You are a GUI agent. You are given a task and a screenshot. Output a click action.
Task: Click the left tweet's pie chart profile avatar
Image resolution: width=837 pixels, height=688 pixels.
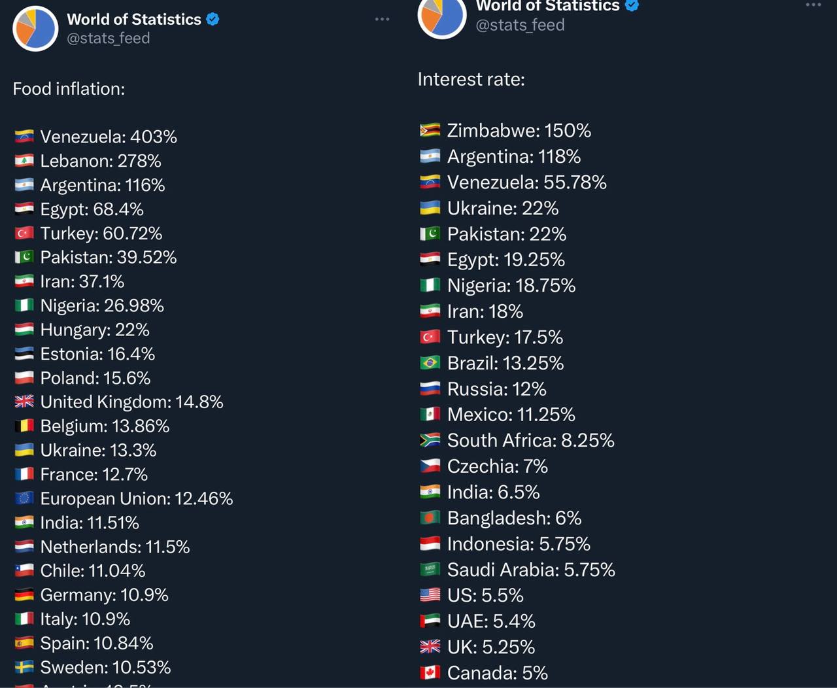click(x=35, y=29)
